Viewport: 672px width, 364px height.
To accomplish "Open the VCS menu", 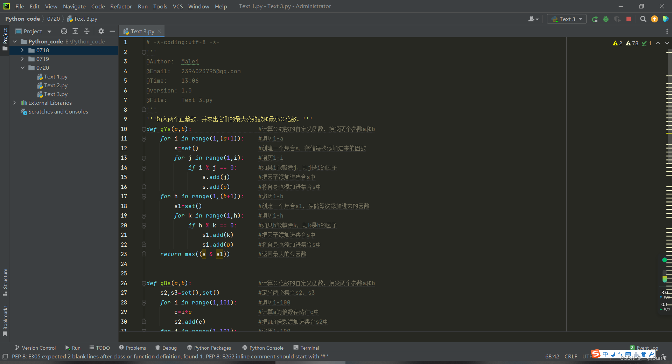I will 178,6.
